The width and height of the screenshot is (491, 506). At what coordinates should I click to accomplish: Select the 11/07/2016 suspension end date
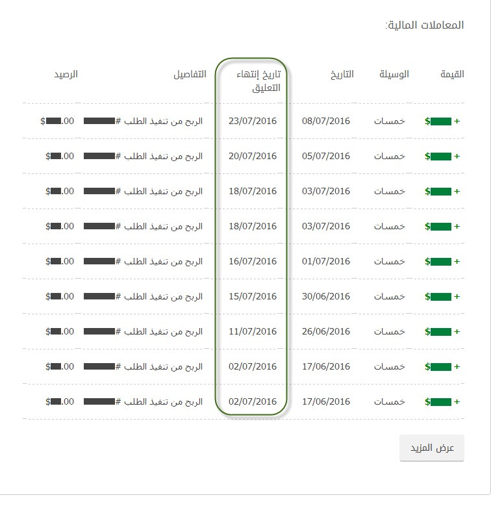coord(253,331)
